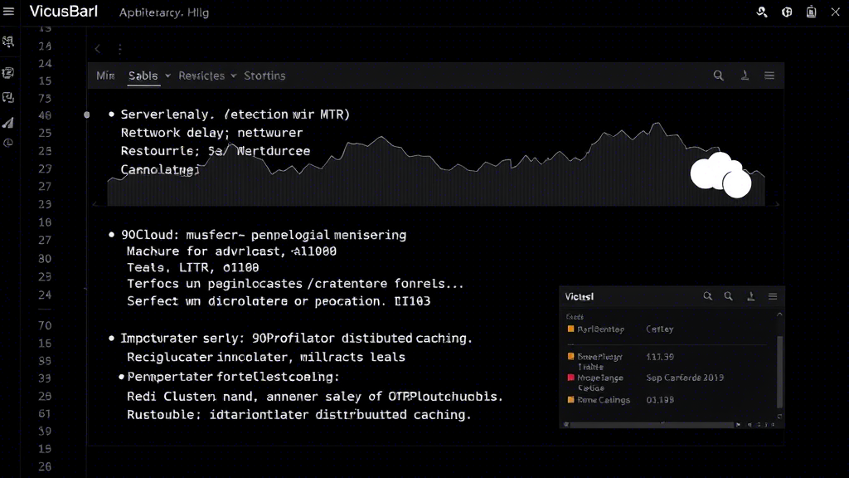
Task: Click the Victsl panel vertical scrollbar thumb
Action: 779,372
